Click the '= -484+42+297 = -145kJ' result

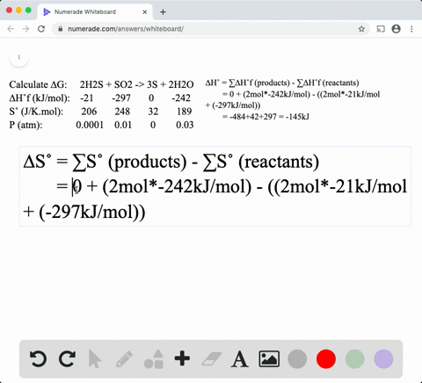266,117
